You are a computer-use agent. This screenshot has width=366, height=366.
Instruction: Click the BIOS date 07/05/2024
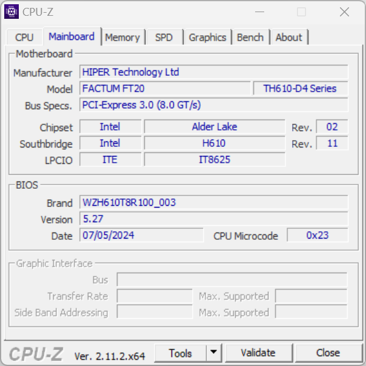(141, 235)
